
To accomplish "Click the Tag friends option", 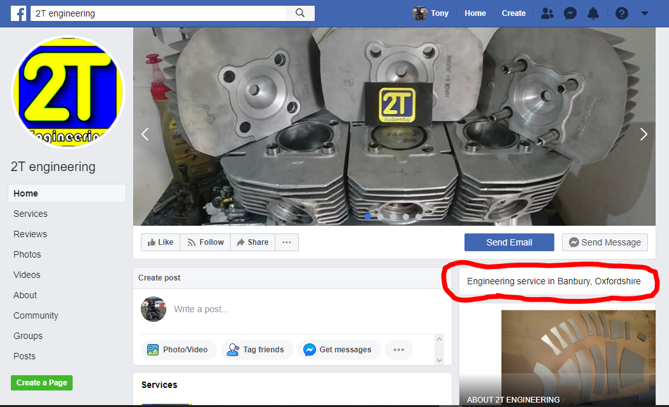I will 256,350.
